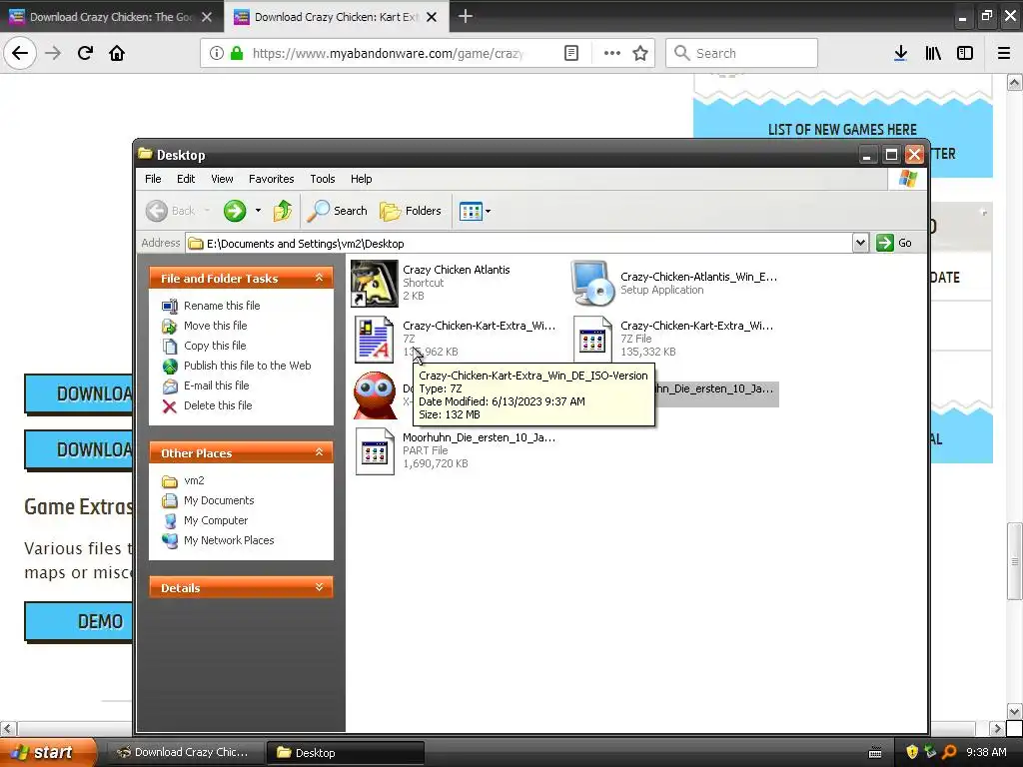Toggle Firefox sidebar icon
Image resolution: width=1023 pixels, height=767 pixels.
coord(965,53)
